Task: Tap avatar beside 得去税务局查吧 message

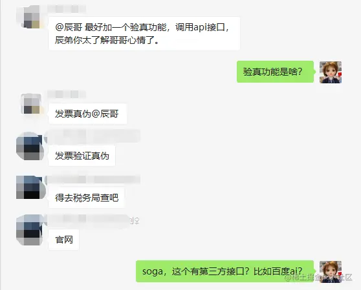Action: 30,187
